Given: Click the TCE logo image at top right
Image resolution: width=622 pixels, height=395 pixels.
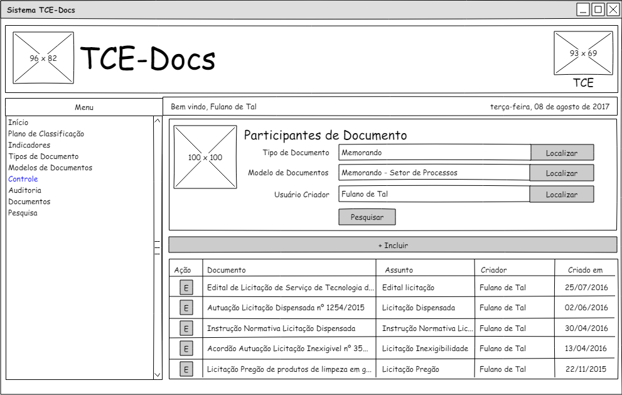Looking at the screenshot, I should 583,53.
